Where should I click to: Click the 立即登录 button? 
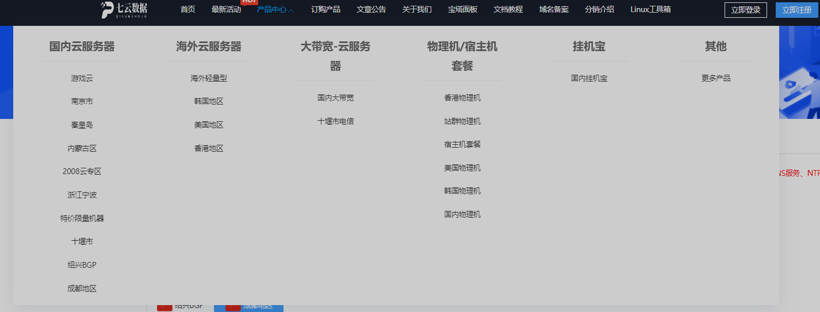745,10
